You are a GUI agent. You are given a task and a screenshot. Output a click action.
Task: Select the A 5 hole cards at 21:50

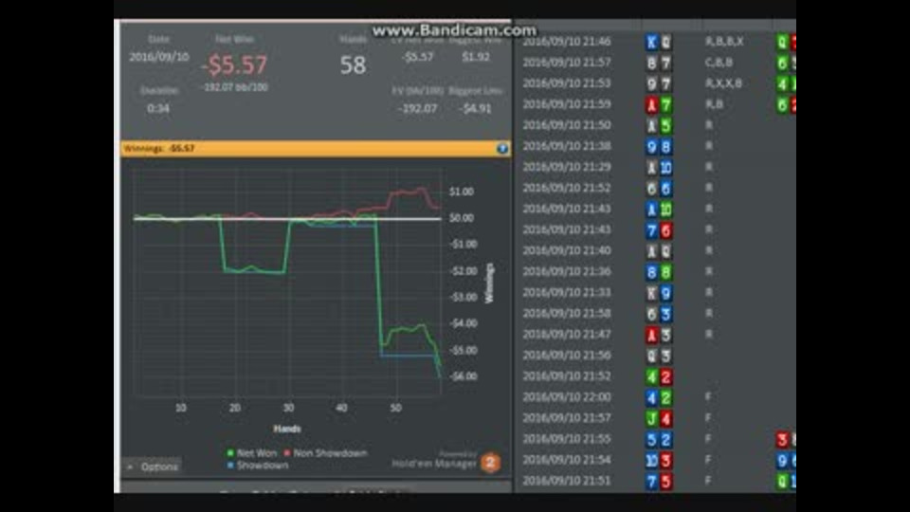(659, 125)
